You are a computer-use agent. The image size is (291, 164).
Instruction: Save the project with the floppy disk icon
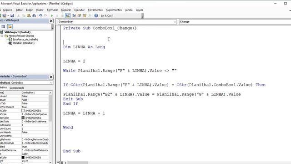click(12, 15)
